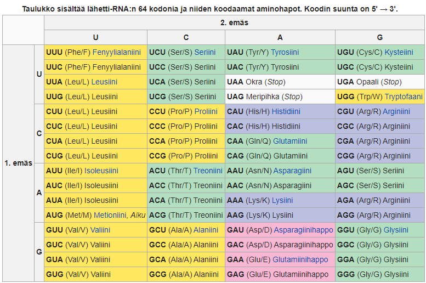The image size is (426, 283).
Task: Open the Tryptofaani link in UGG cell
Action: [x=404, y=97]
